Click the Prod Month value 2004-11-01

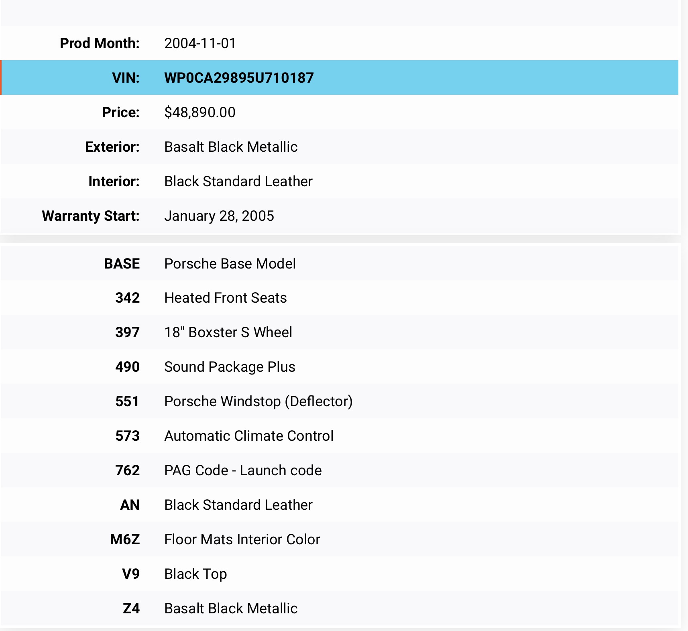pyautogui.click(x=200, y=43)
